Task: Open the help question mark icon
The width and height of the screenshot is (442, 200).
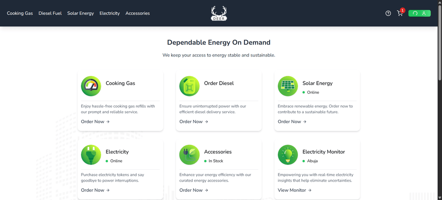Action: 388,13
